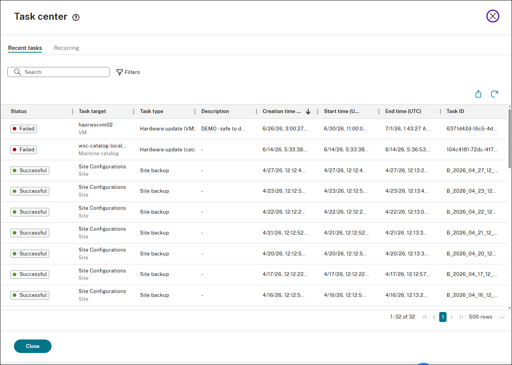Screen dimensions: 512x365
Task: Click the Close button at the bottom
Action: coord(33,346)
